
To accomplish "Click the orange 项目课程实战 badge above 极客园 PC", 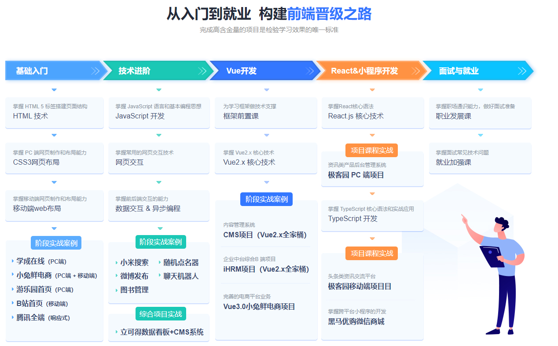I will click(371, 151).
